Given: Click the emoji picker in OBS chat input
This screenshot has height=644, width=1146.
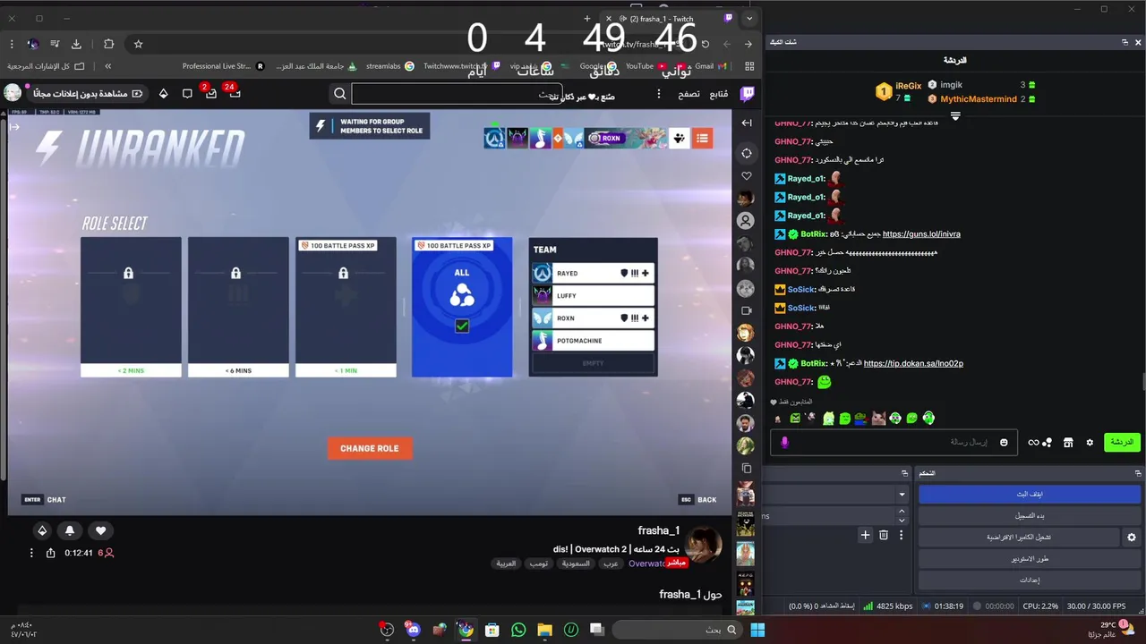Looking at the screenshot, I should (1004, 442).
